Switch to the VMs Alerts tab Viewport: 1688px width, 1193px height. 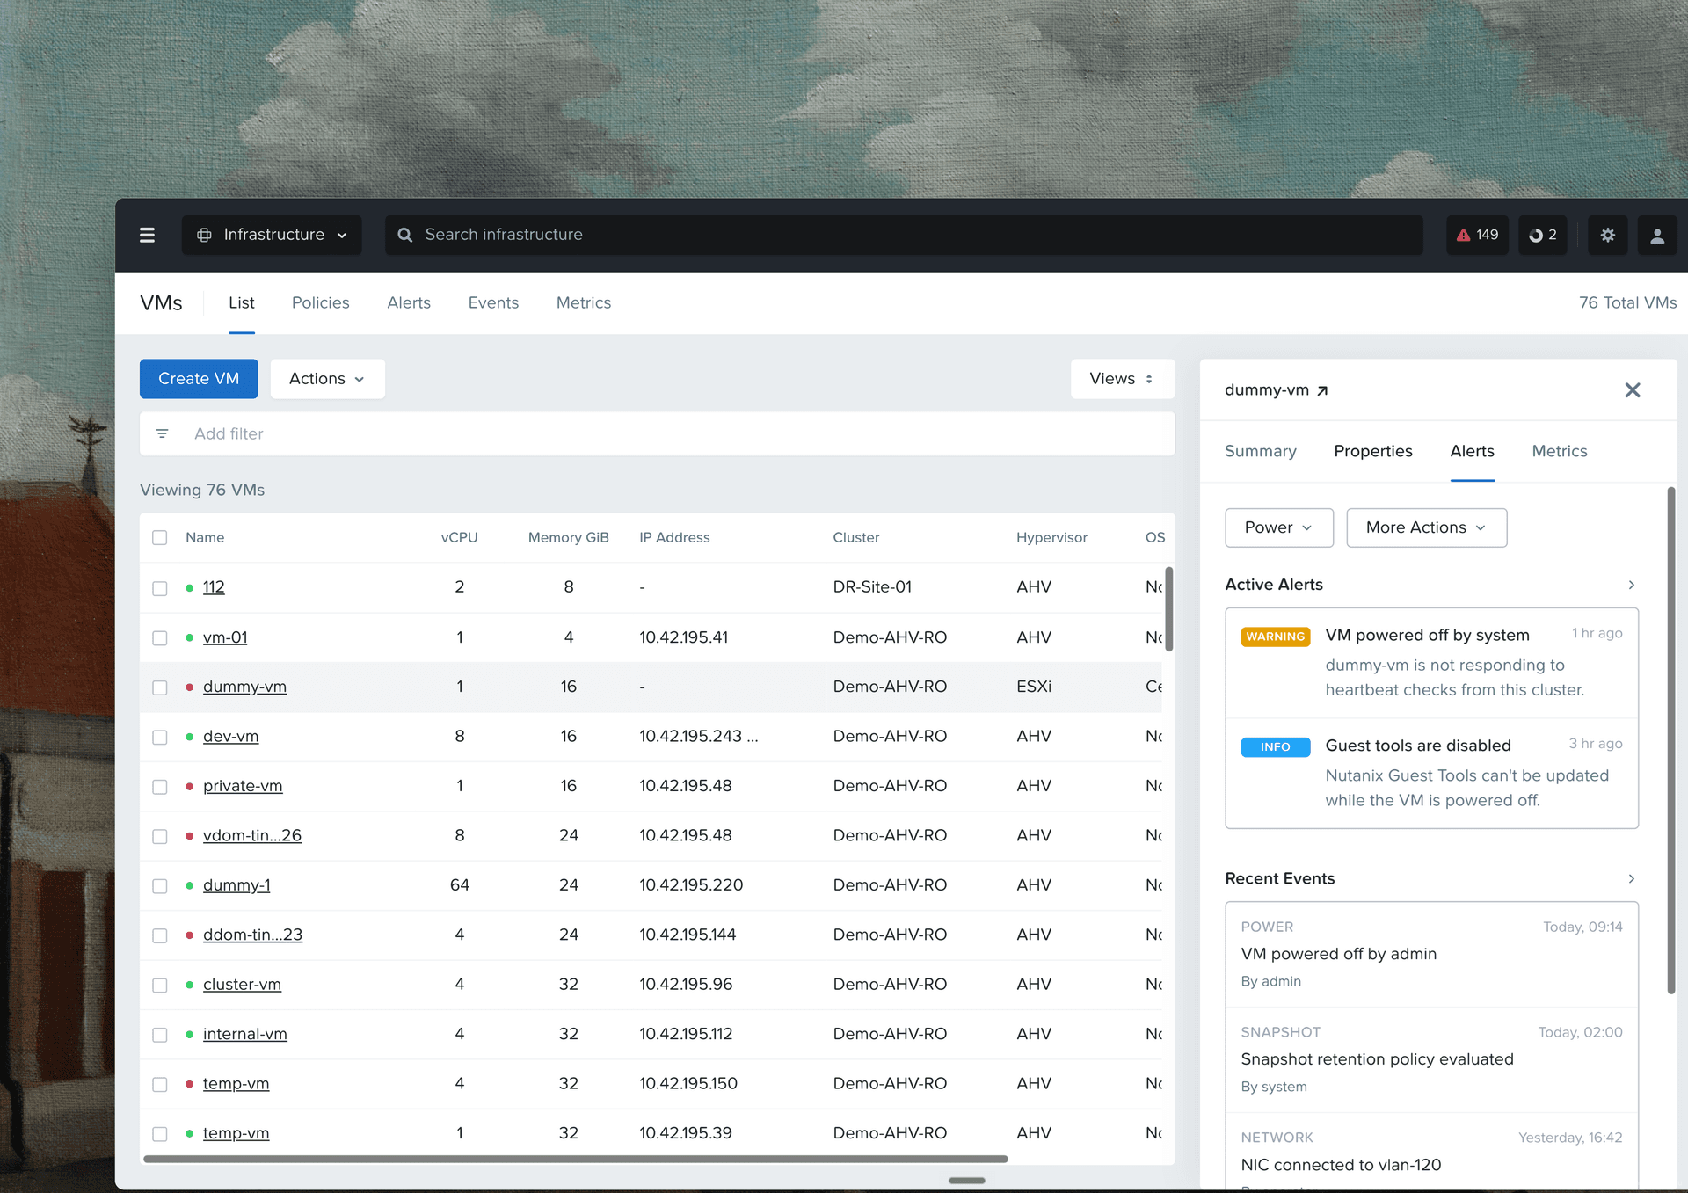[x=409, y=302]
